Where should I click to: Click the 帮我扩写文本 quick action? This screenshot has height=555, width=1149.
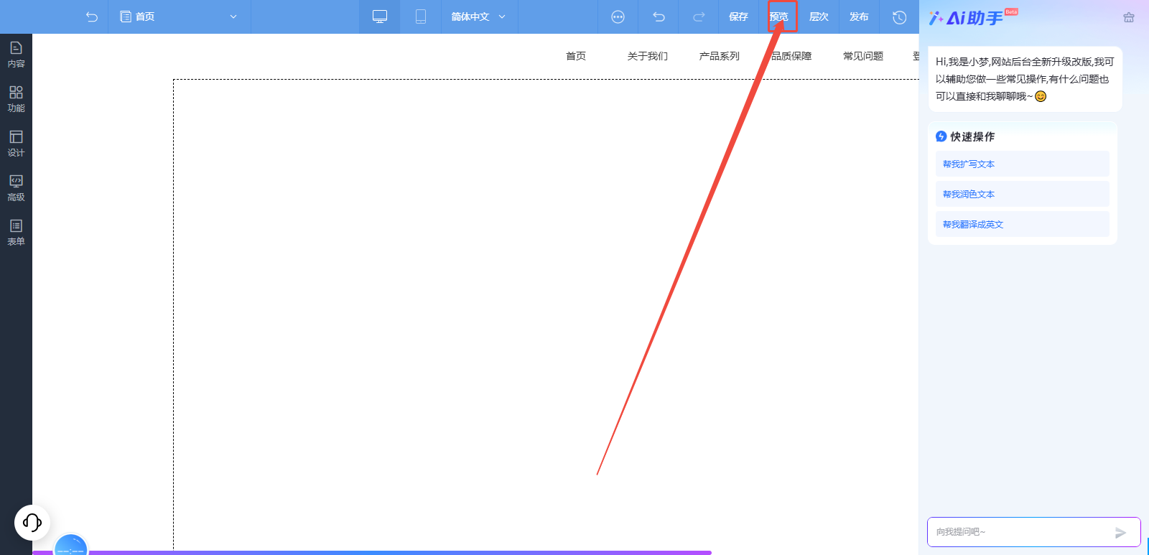(x=1023, y=164)
